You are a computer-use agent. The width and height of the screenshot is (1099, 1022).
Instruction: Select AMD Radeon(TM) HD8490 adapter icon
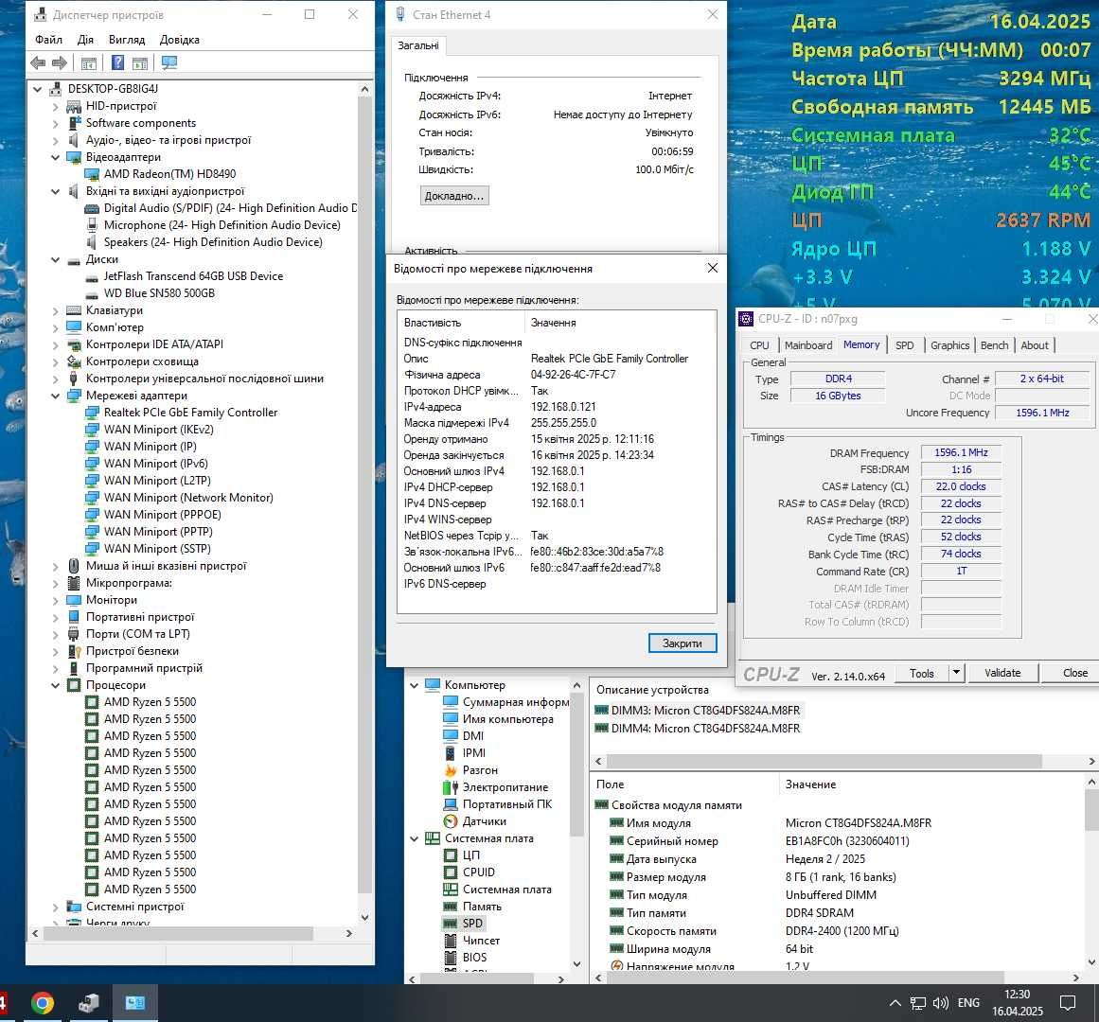[92, 174]
